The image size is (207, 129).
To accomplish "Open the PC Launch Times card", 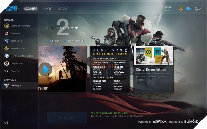I will pos(110,69).
